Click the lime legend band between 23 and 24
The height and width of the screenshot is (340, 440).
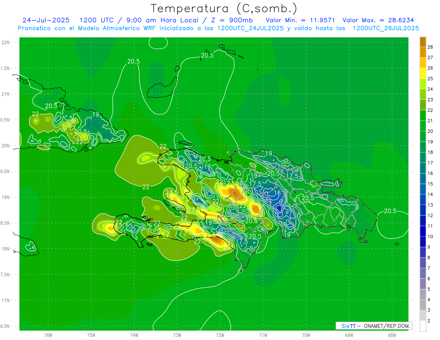coord(423,94)
